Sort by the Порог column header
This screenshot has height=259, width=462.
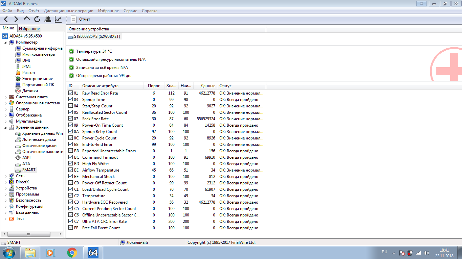[x=154, y=86]
